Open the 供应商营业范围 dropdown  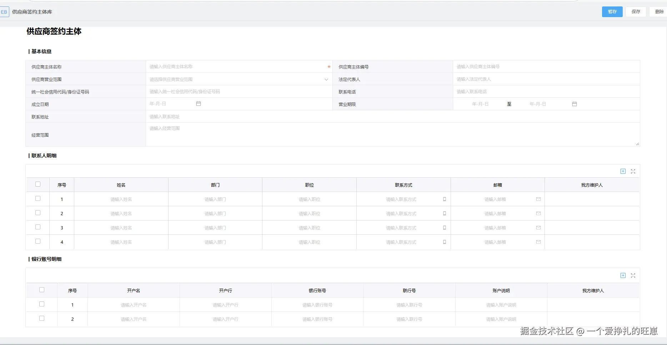click(239, 79)
